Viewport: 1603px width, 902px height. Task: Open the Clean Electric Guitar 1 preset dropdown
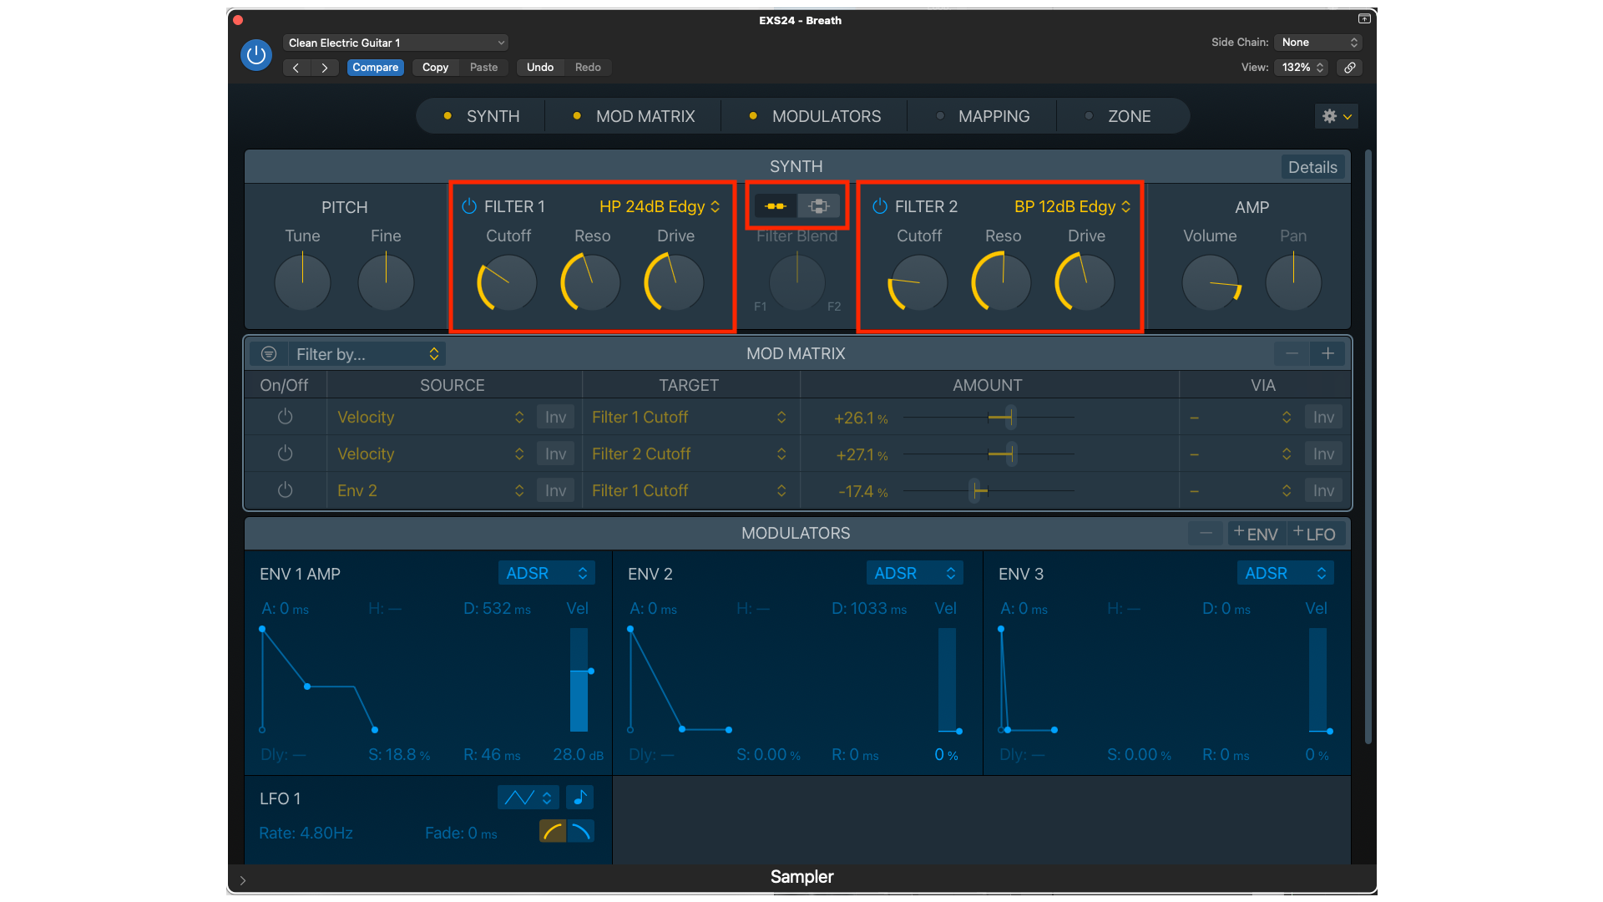(x=396, y=43)
